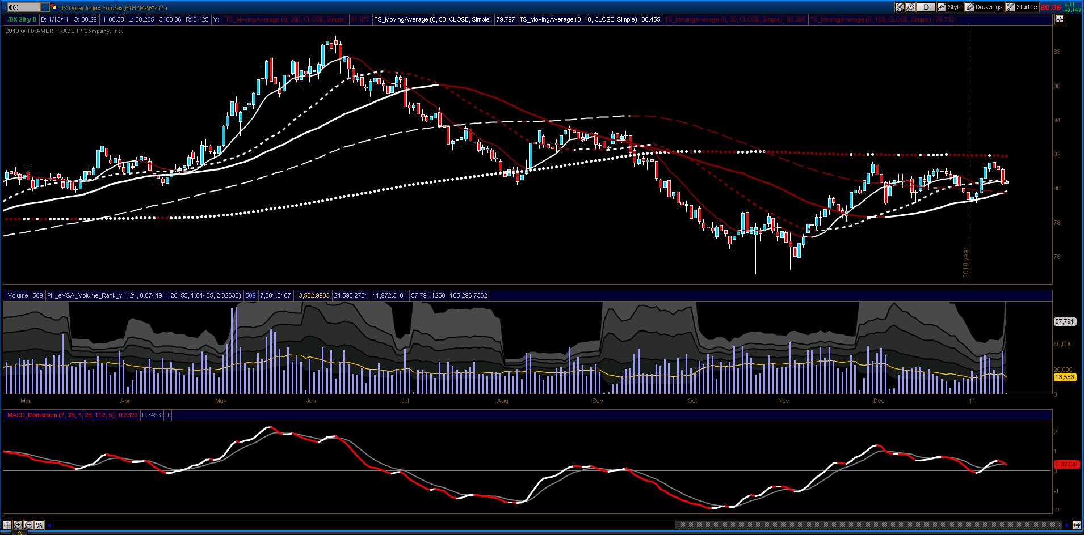
Task: Select the Volume study label
Action: (18, 295)
